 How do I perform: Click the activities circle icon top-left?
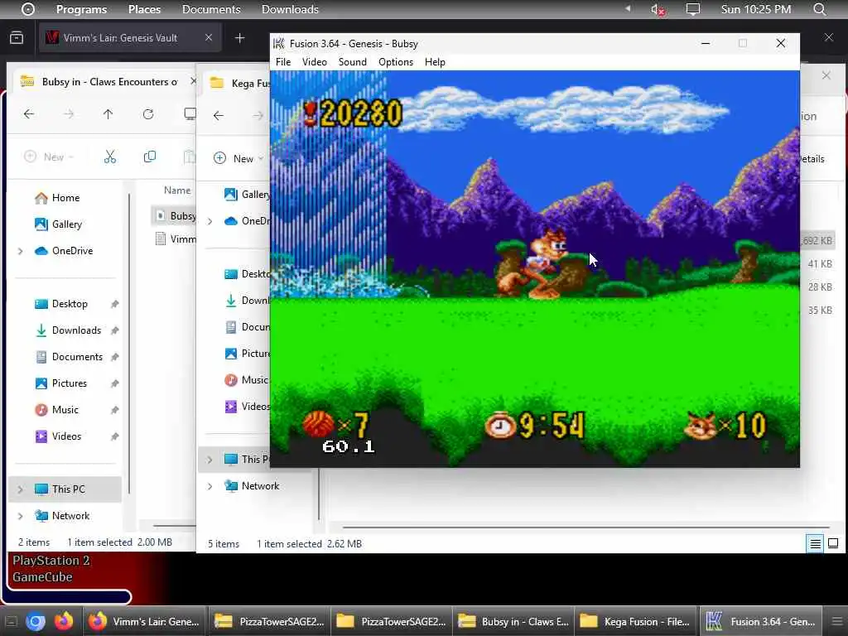pyautogui.click(x=27, y=9)
